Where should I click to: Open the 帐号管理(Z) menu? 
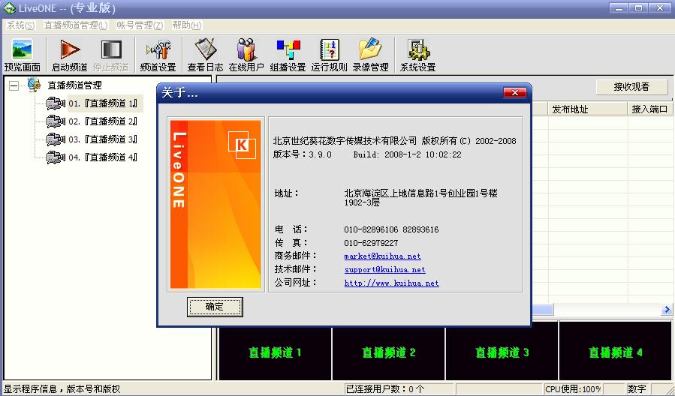click(140, 25)
